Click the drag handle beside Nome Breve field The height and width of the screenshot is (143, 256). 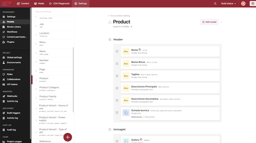pos(117,64)
